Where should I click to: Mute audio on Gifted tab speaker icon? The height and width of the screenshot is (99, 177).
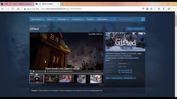point(40,4)
